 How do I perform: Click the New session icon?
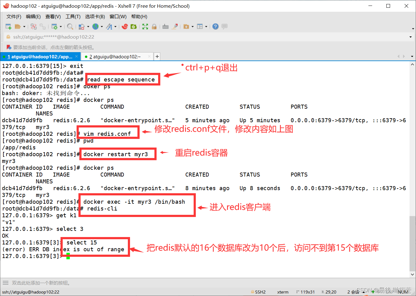[x=8, y=27]
